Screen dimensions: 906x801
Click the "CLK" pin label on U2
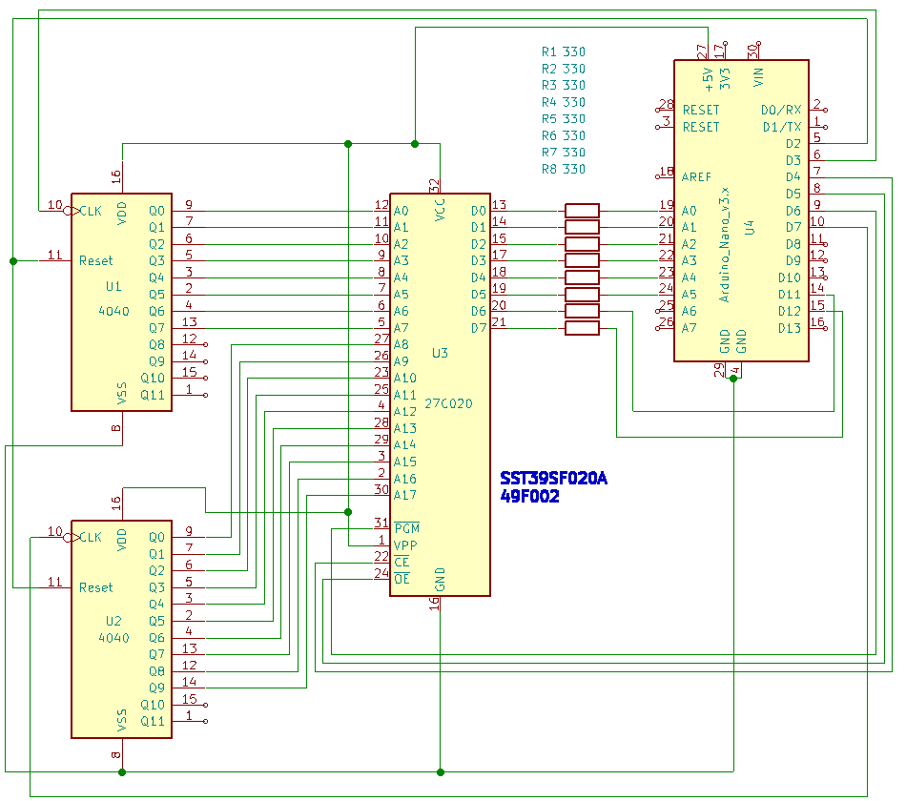[x=91, y=538]
